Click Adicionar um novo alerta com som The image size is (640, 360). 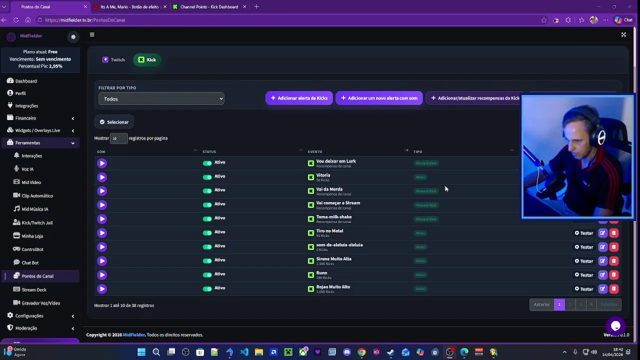(x=379, y=98)
